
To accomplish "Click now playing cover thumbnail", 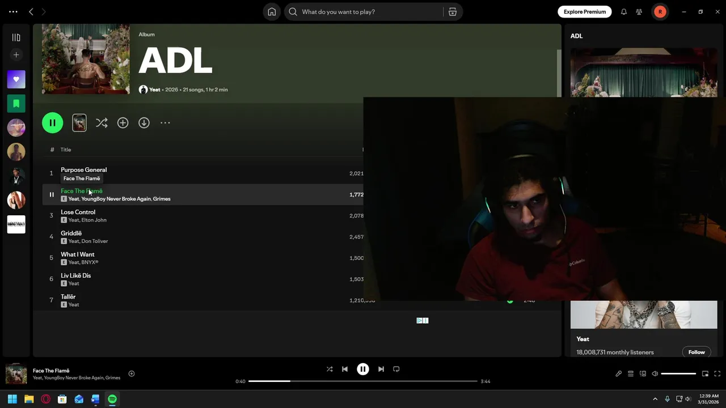I will pos(16,374).
